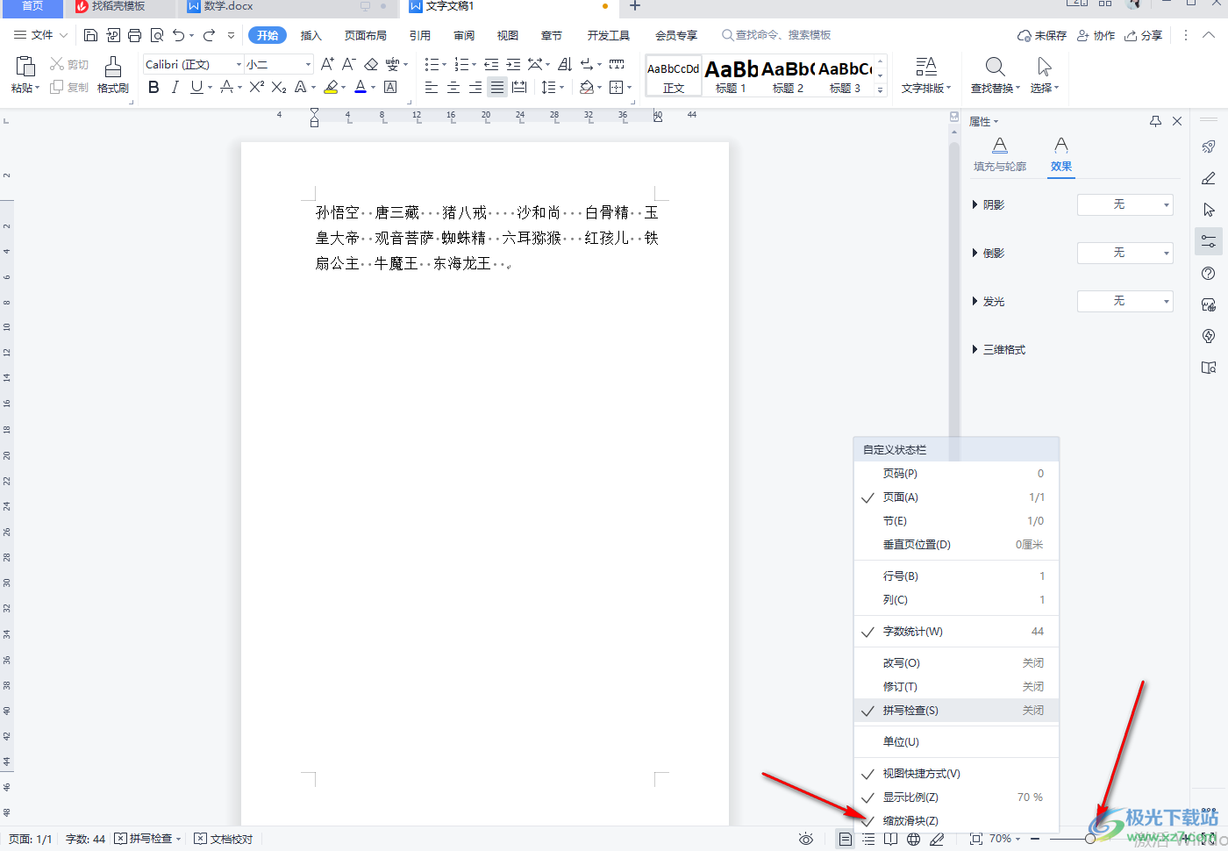Toggle 视图快捷方式(V) option
Screen dimensions: 1228x851
956,773
